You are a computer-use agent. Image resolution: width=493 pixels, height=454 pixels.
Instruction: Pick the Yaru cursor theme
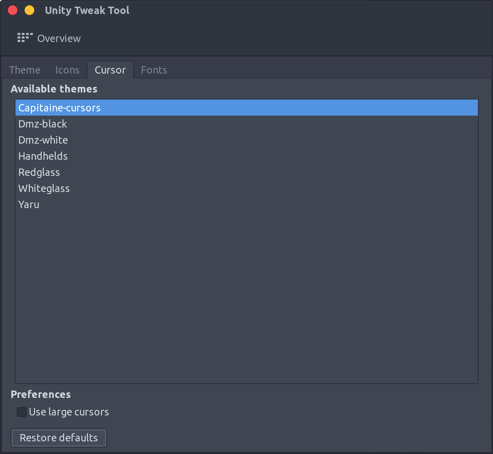pos(247,204)
